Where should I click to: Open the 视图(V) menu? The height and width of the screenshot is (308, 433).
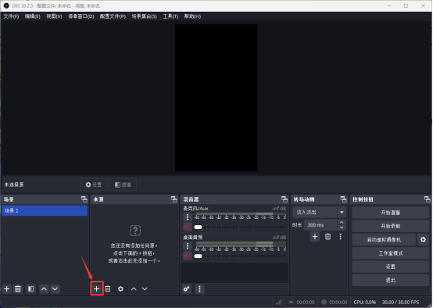pos(54,16)
